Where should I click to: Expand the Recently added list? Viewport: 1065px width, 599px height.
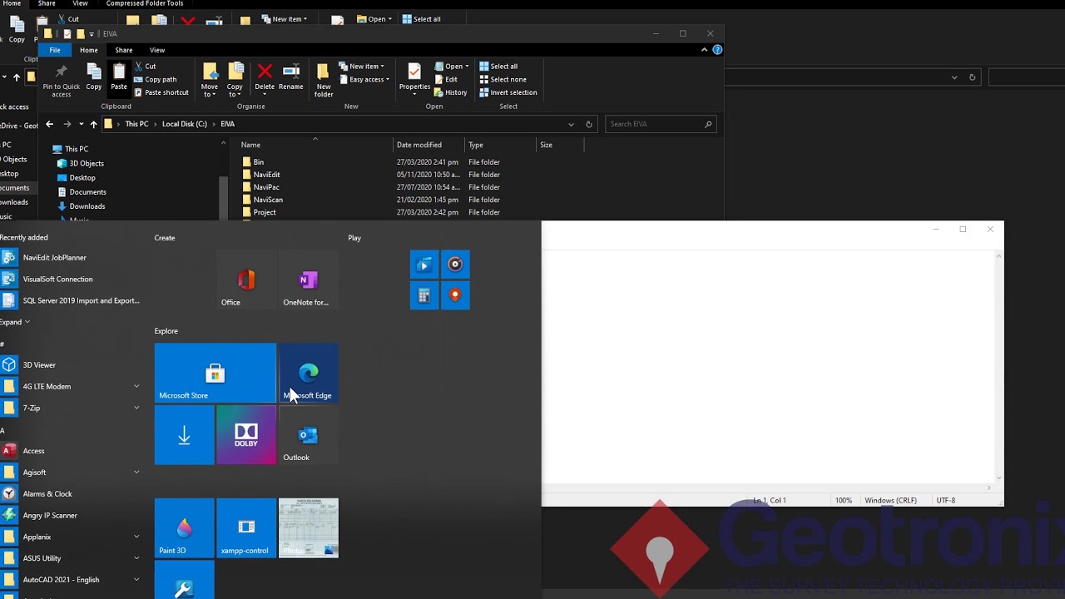tap(15, 322)
